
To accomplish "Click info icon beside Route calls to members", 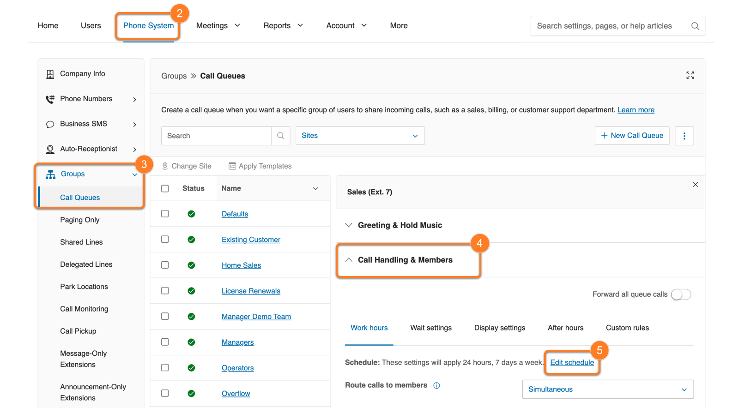I will tap(436, 385).
